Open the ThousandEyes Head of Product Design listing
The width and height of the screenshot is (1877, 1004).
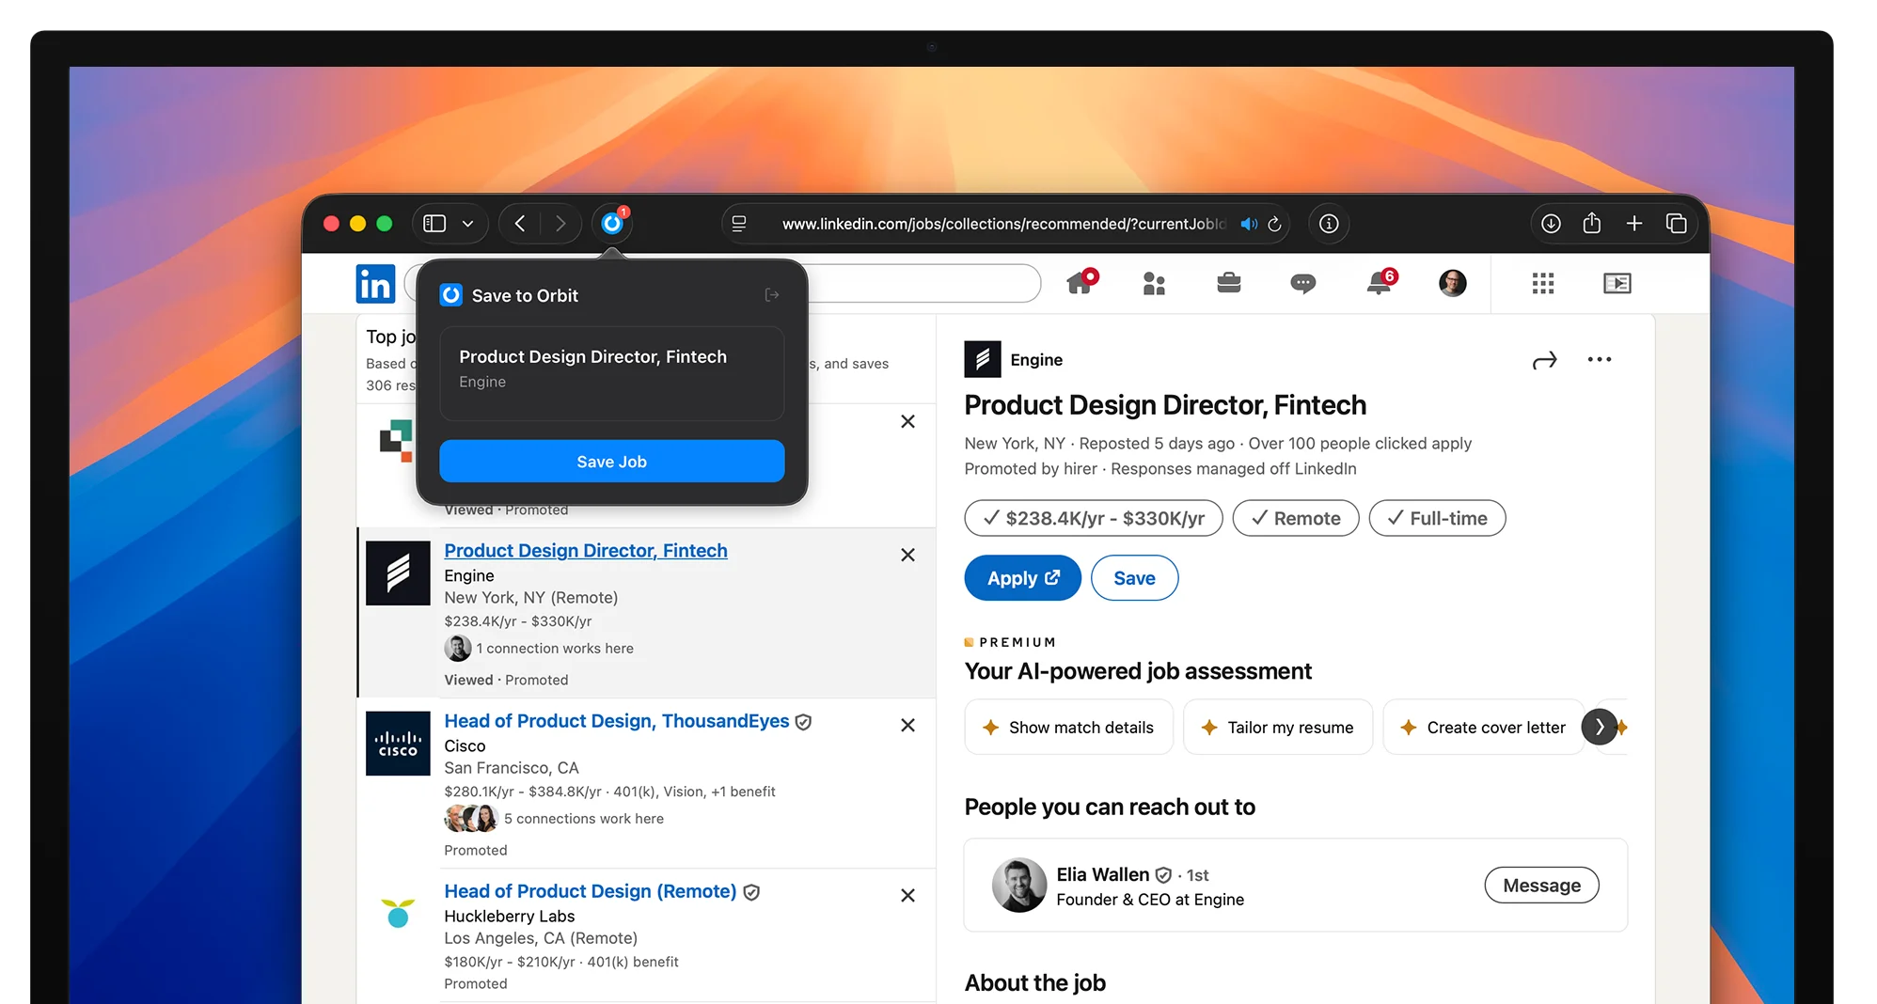616,721
